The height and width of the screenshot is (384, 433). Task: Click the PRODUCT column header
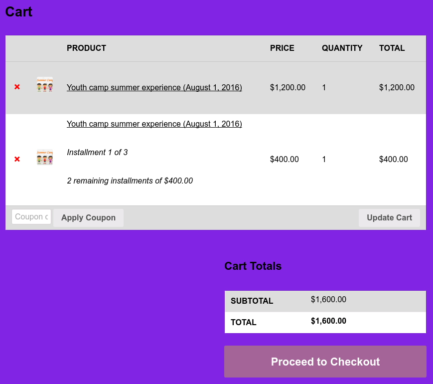pos(86,48)
